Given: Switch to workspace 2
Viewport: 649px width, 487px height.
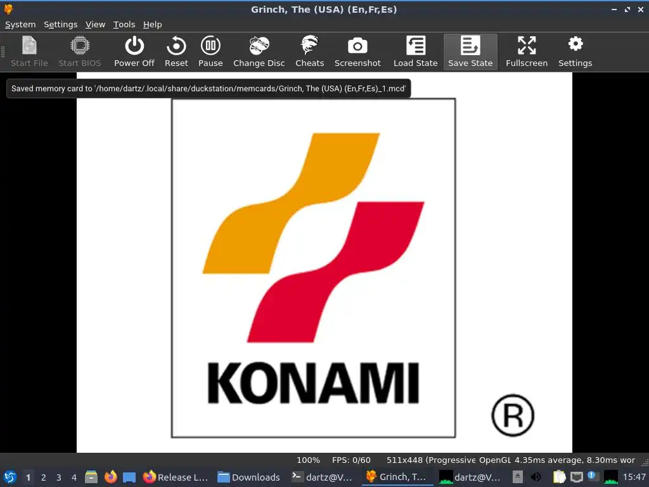Looking at the screenshot, I should (x=44, y=477).
